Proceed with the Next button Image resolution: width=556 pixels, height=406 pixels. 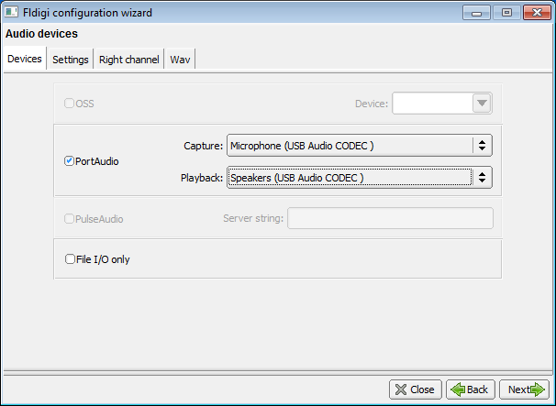click(524, 390)
